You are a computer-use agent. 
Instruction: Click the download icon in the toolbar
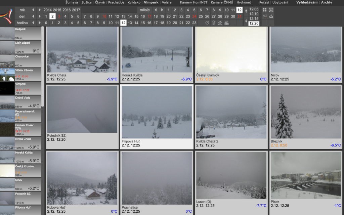pos(271,16)
